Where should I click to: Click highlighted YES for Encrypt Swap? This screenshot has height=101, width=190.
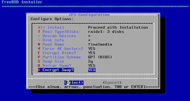tap(92, 70)
